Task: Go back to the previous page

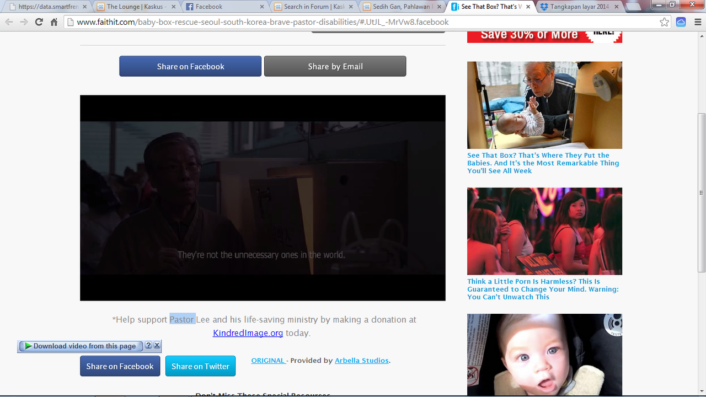Action: 9,22
